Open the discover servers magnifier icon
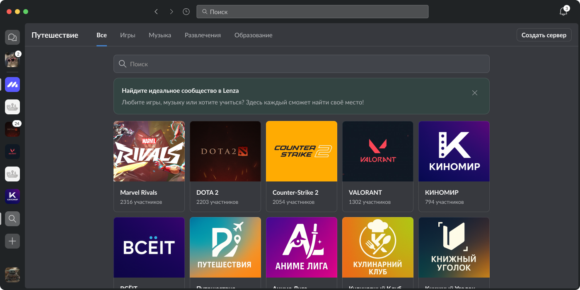 point(12,219)
